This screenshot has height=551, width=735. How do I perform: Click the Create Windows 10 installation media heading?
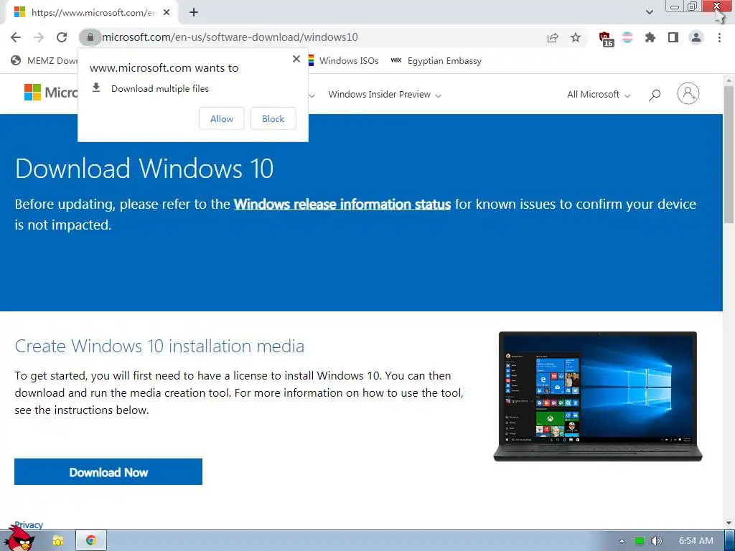pos(159,347)
